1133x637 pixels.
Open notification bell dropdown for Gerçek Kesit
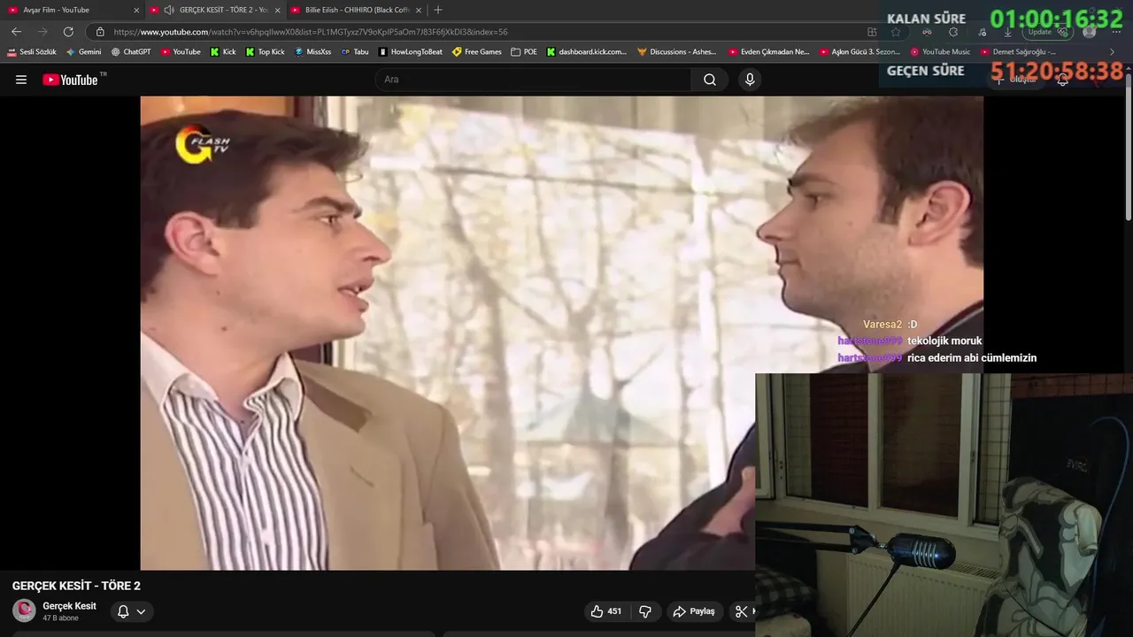coord(132,611)
